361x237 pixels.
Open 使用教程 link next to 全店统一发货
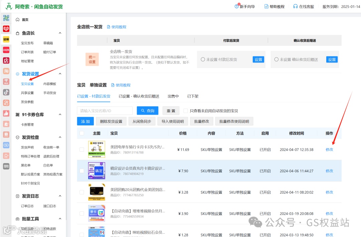click(117, 27)
